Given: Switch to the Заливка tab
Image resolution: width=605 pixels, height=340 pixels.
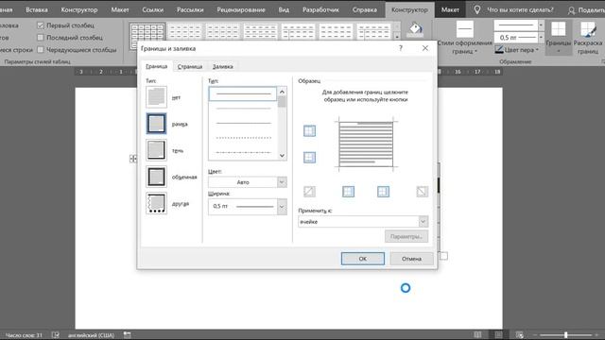Looking at the screenshot, I should coord(223,66).
